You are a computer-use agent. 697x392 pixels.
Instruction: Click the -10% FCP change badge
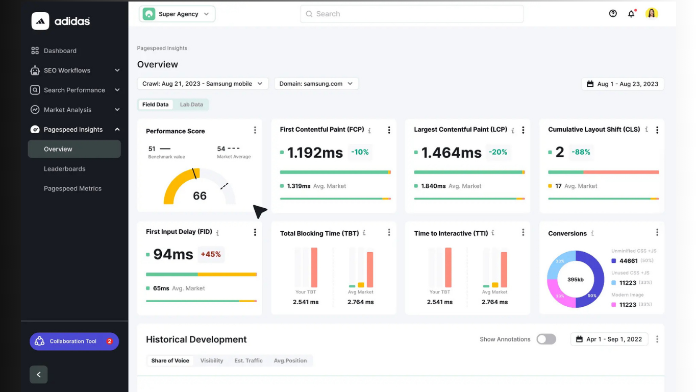pos(360,152)
